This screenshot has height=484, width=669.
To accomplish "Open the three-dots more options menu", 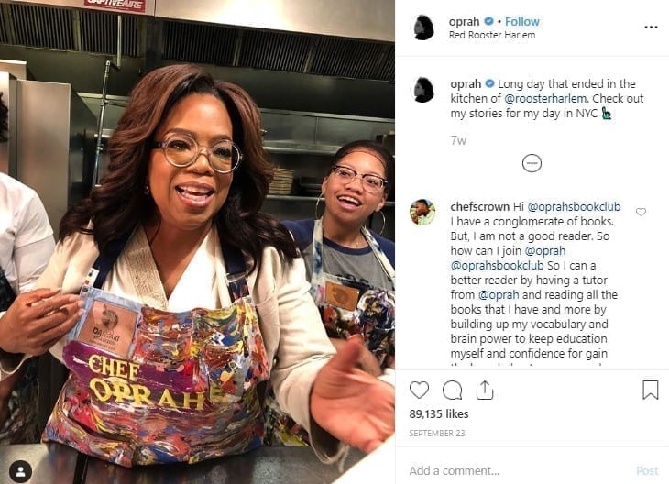I will point(651,27).
